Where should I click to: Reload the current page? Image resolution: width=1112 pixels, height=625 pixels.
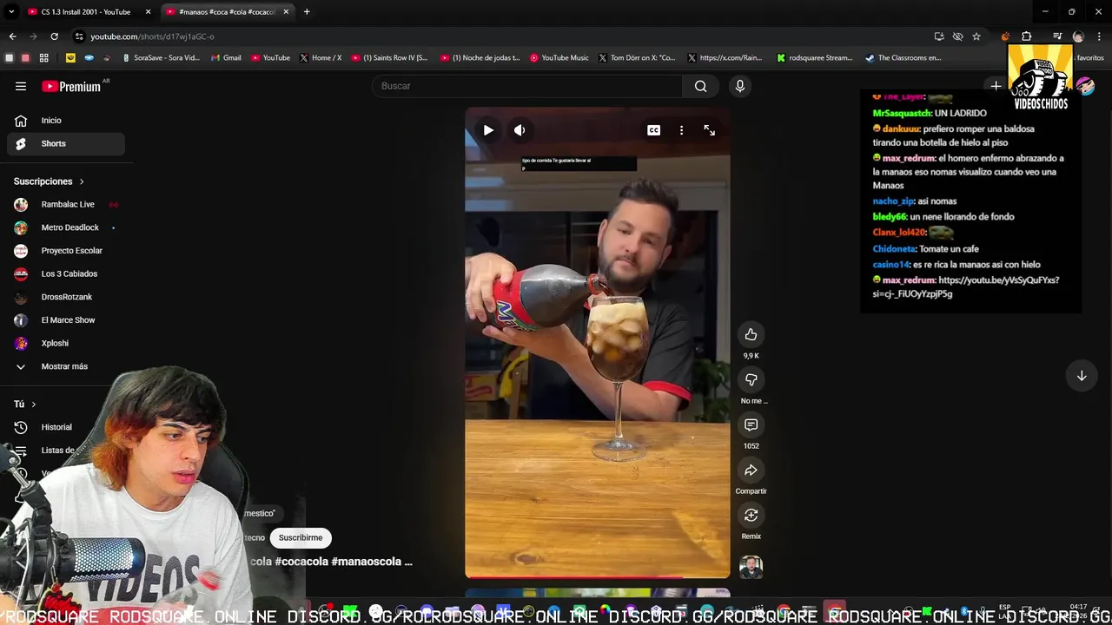[54, 36]
